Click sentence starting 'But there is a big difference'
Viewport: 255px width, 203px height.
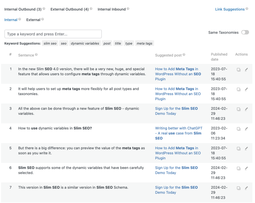tap(82, 150)
